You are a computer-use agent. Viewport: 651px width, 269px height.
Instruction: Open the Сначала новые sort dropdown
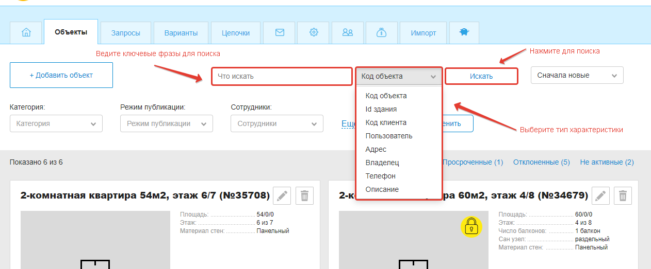pos(577,75)
